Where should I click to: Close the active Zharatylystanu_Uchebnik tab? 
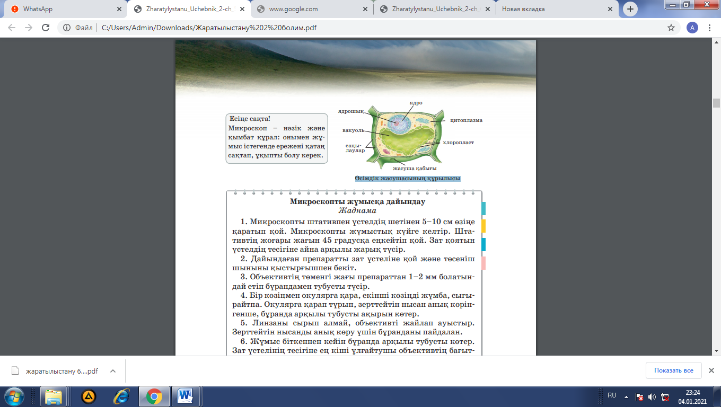[x=241, y=9]
